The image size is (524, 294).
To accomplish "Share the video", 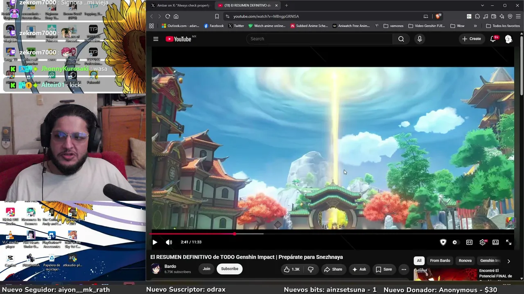I will pos(333,269).
